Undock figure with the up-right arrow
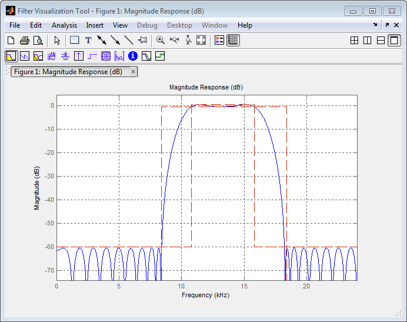 [387, 25]
